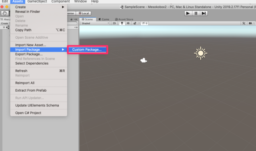The image size is (256, 151).
Task: Open the camera settings icon dropdown
Action: [x=251, y=23]
